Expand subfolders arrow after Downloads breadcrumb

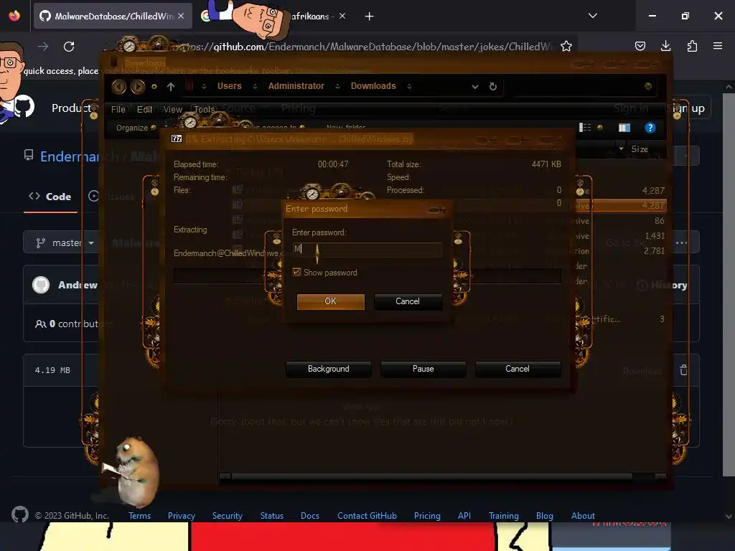[409, 86]
